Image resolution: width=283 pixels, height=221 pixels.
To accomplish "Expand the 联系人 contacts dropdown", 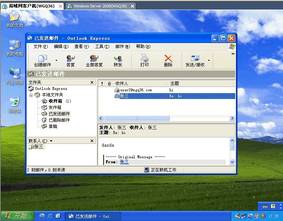I will point(51,141).
